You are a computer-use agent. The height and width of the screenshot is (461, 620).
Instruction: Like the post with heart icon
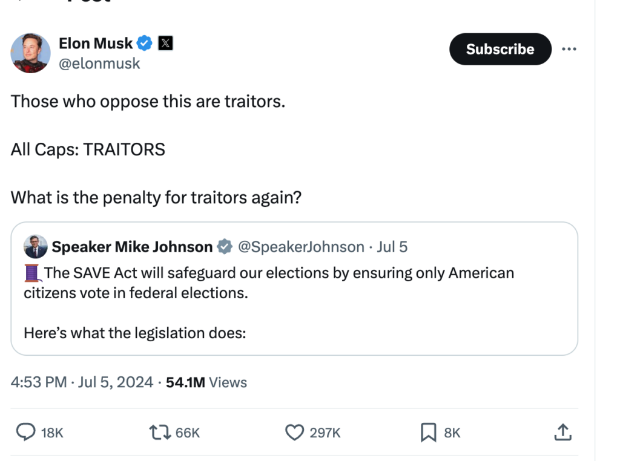coord(295,433)
